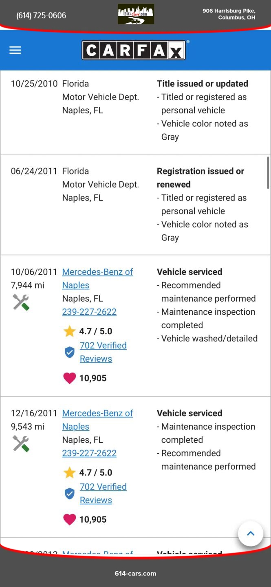Click the verified shield icon in 12/16/2011 entry
This screenshot has height=587, width=271.
pyautogui.click(x=70, y=494)
